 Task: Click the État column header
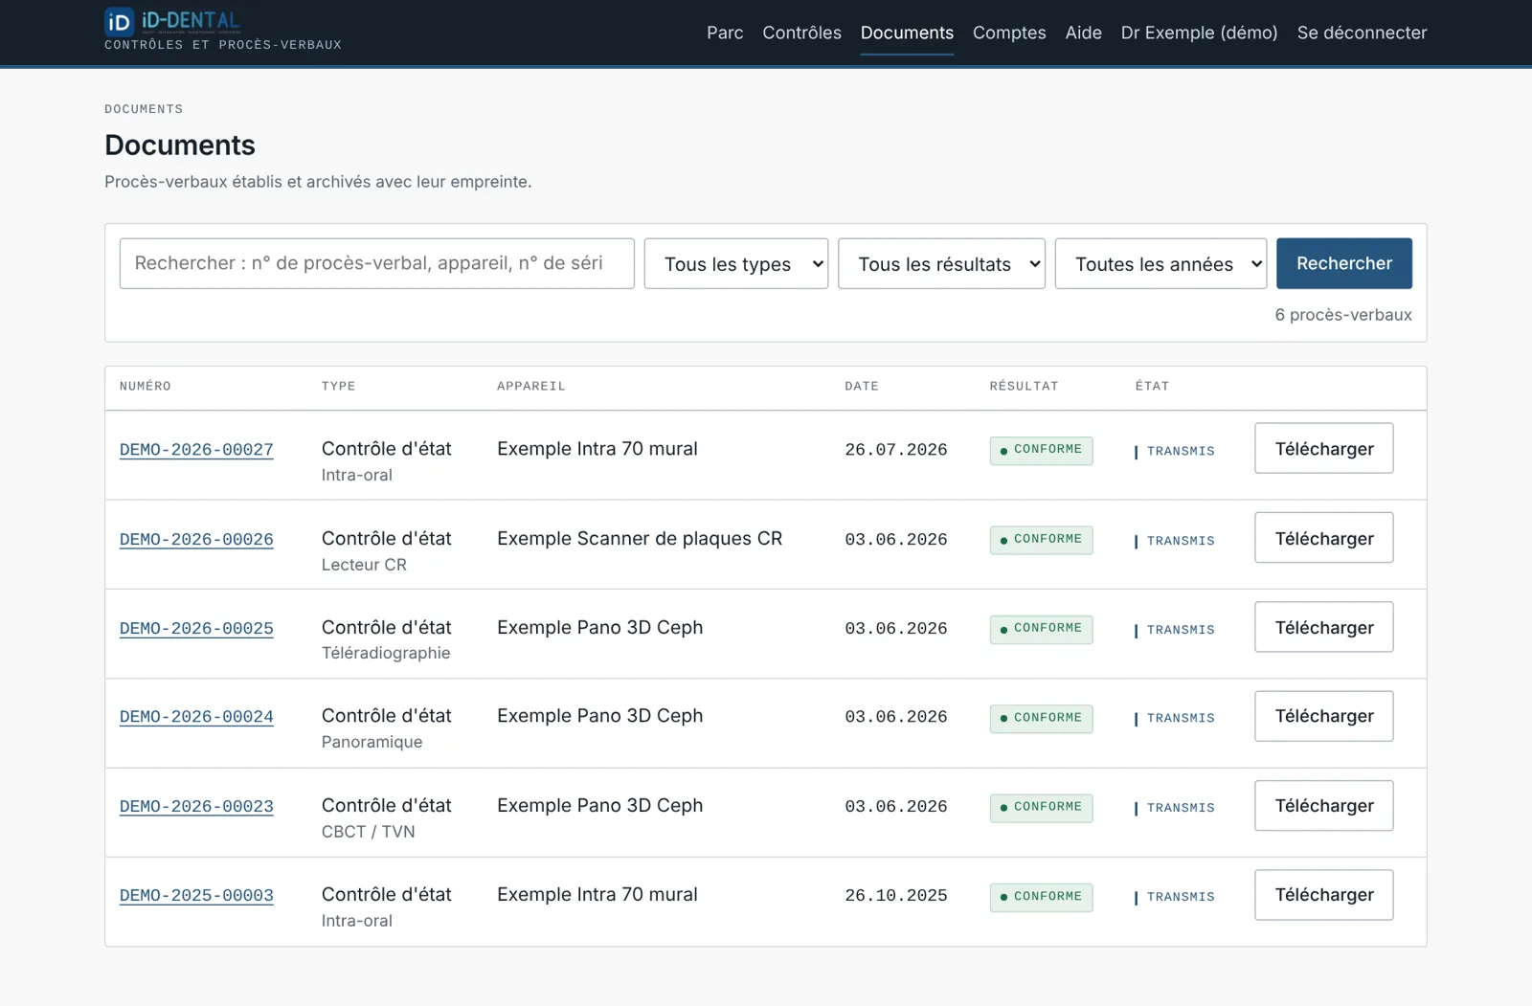pyautogui.click(x=1152, y=387)
